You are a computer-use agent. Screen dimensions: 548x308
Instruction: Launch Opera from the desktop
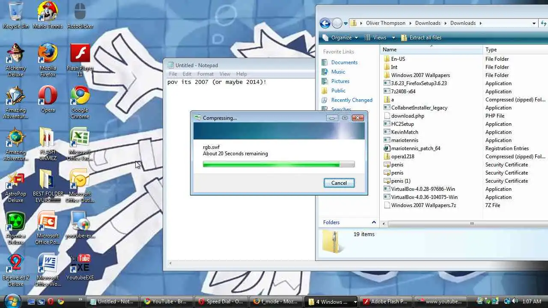(48, 99)
